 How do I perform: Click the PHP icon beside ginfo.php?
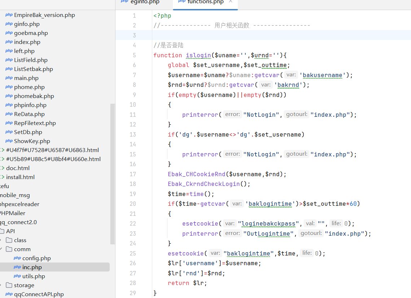click(9, 24)
